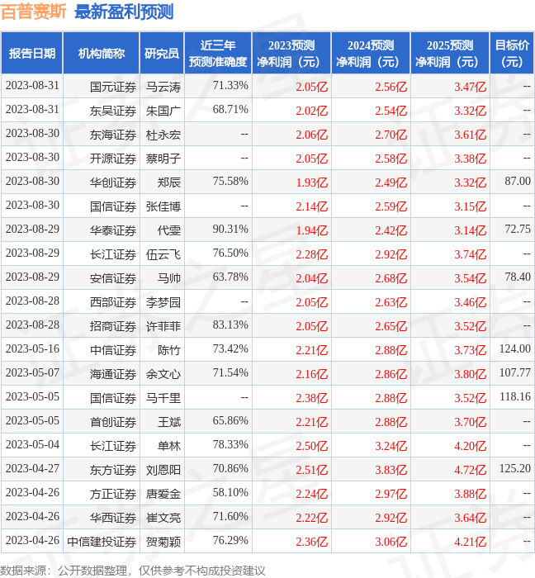Click accuracy value 90.31%
535x578 pixels.
tap(230, 230)
